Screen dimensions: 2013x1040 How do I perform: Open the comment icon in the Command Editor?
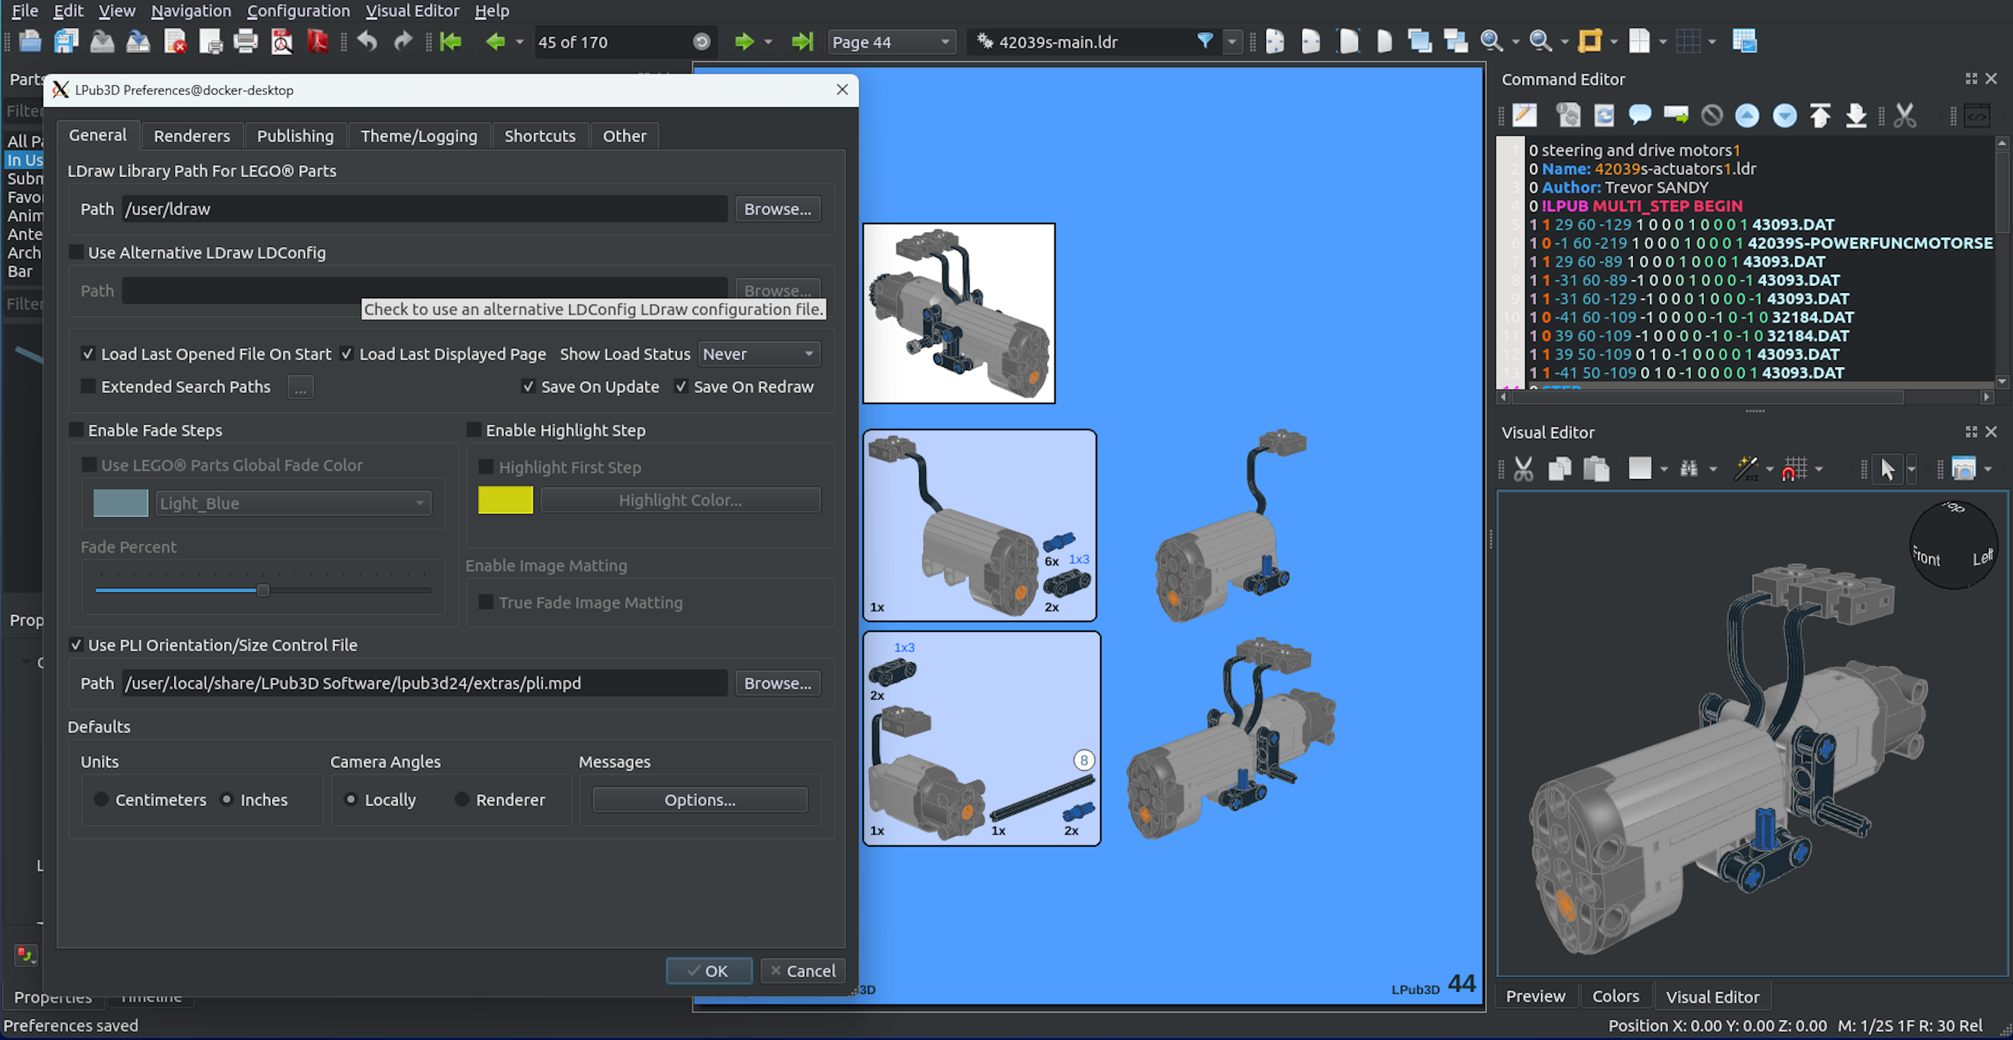click(1640, 115)
